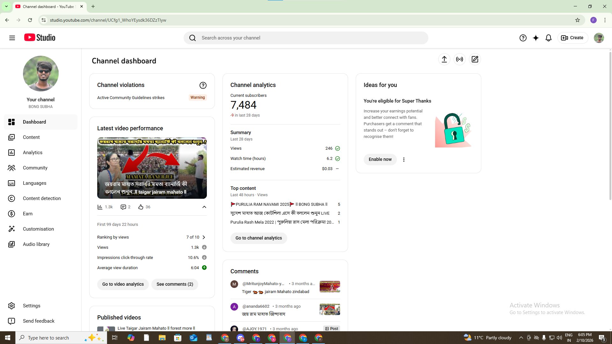Expand Ranking by views details
The image size is (612, 344).
[204, 237]
